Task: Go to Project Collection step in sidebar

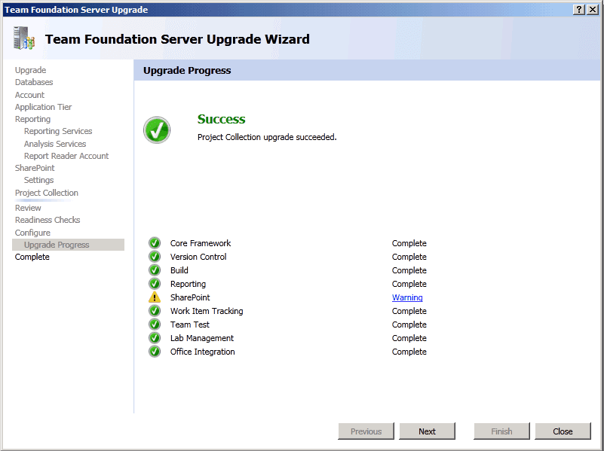Action: pos(47,193)
